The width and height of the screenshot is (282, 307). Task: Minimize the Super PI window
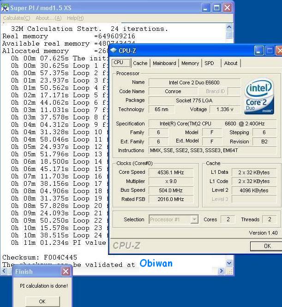tap(205, 8)
